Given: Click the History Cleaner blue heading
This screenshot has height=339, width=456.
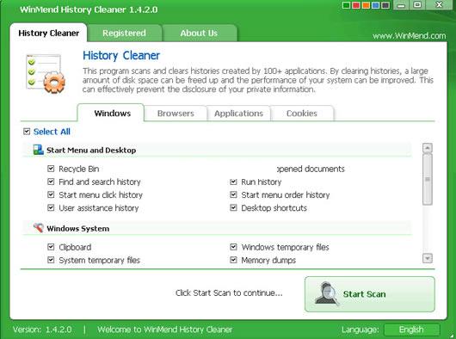Looking at the screenshot, I should pyautogui.click(x=121, y=56).
